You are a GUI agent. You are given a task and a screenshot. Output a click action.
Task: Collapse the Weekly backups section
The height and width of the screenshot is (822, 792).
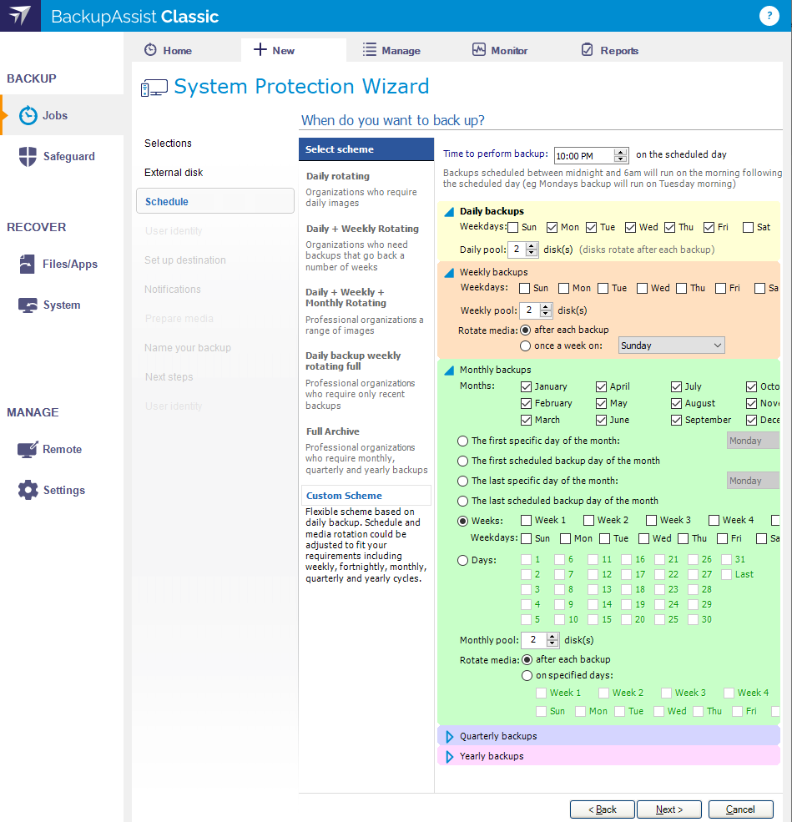(449, 273)
